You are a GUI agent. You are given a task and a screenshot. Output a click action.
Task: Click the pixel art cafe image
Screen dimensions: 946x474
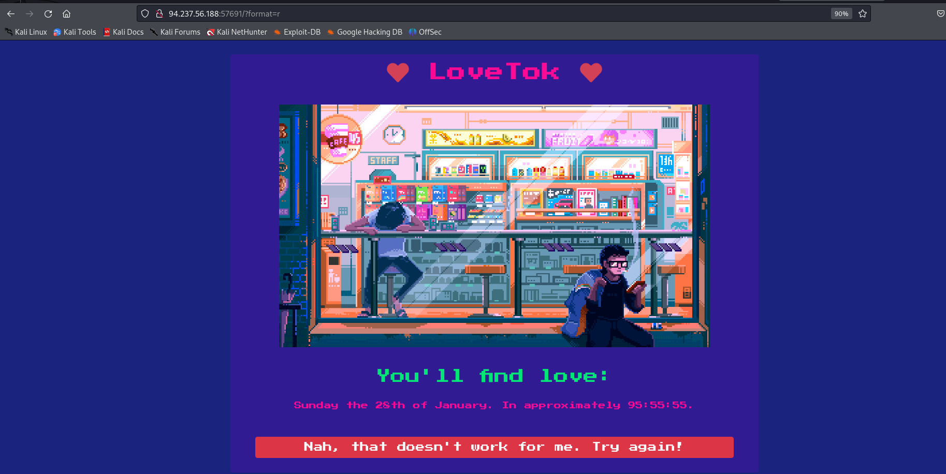tap(494, 226)
